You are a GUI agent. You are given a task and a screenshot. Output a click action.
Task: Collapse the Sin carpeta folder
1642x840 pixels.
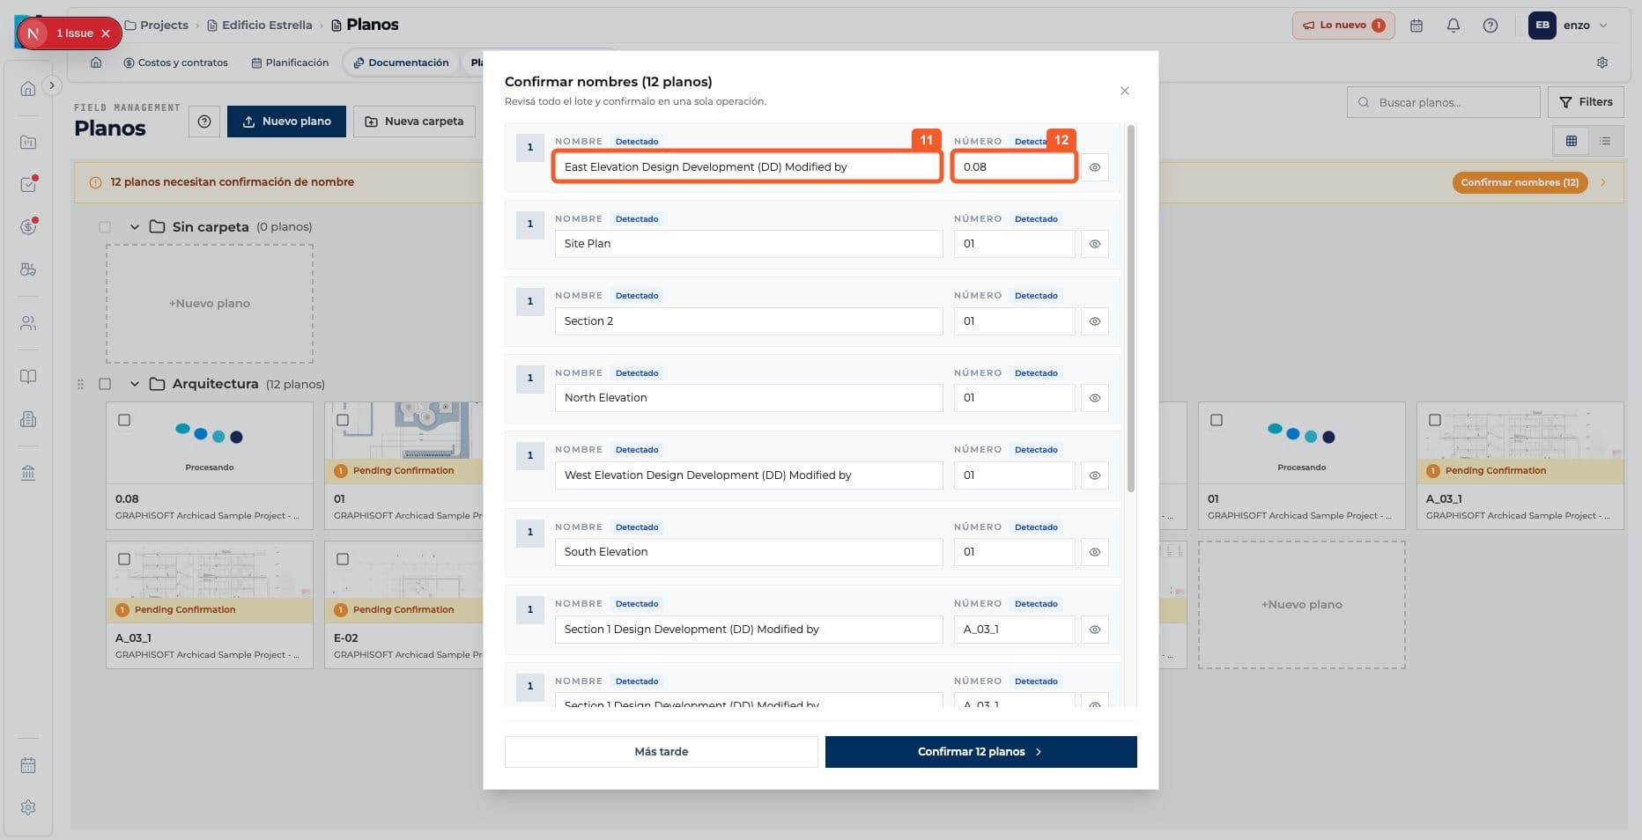pyautogui.click(x=135, y=227)
